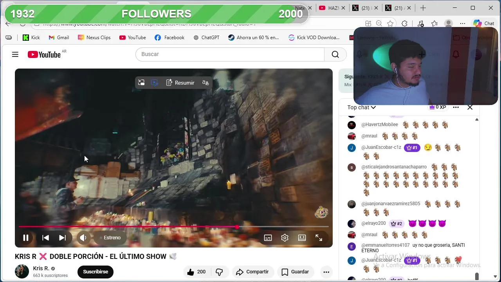Mute the video using the speaker icon
The width and height of the screenshot is (501, 282).
tap(83, 238)
